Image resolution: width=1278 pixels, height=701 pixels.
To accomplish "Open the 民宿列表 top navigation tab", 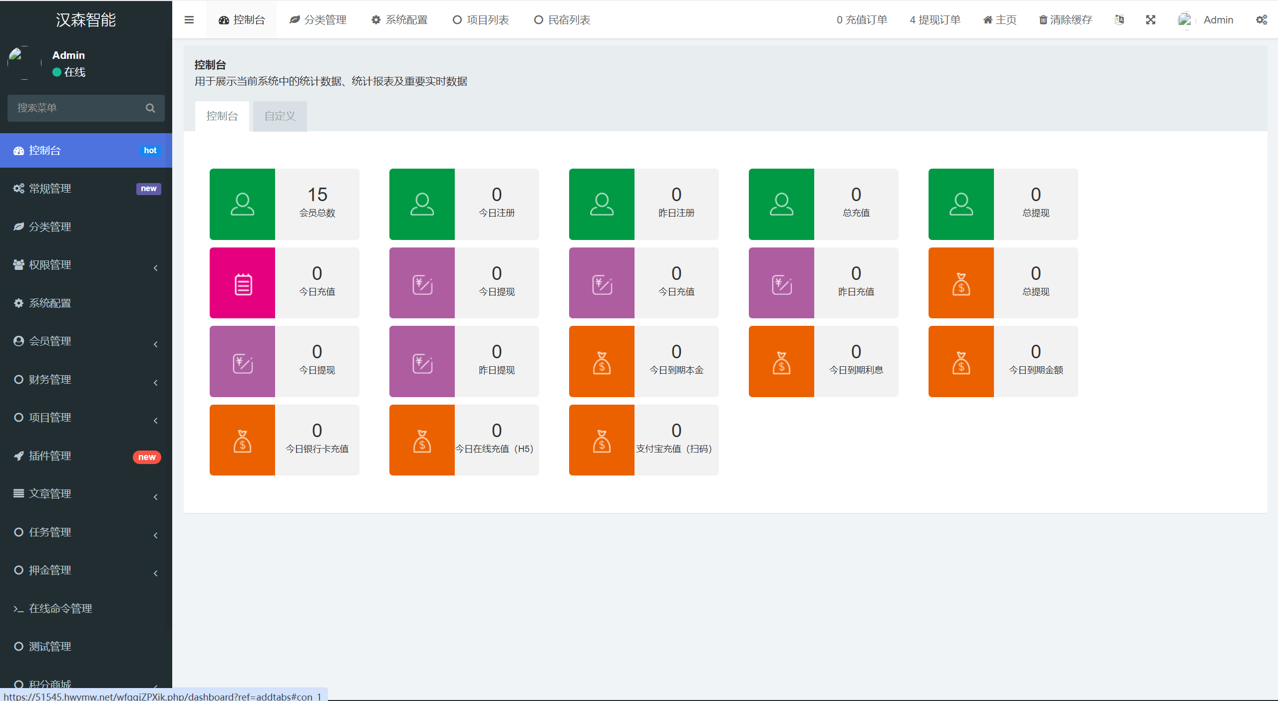I will point(562,20).
